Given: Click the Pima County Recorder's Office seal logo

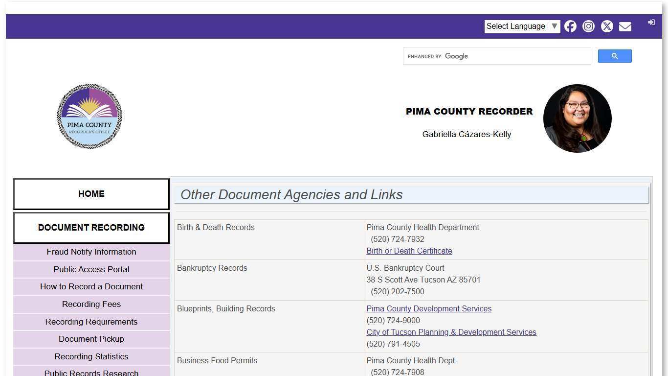Looking at the screenshot, I should [x=89, y=116].
